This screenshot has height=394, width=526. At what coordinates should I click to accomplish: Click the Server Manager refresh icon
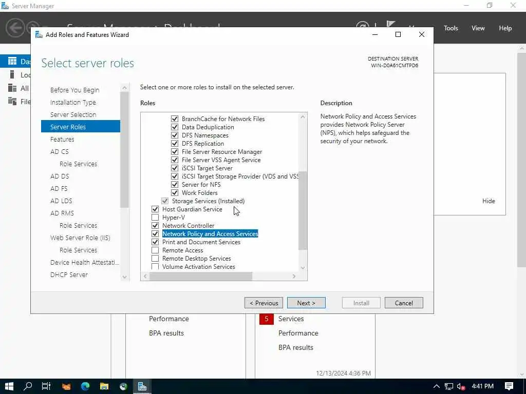(362, 25)
